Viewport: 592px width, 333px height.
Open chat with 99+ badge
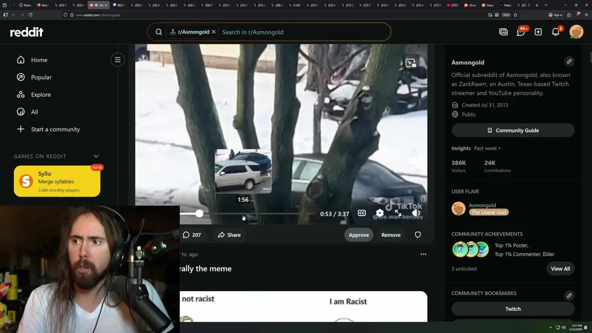click(x=521, y=32)
